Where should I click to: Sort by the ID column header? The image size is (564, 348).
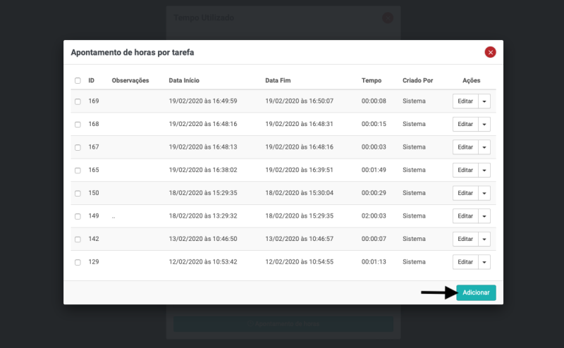92,81
